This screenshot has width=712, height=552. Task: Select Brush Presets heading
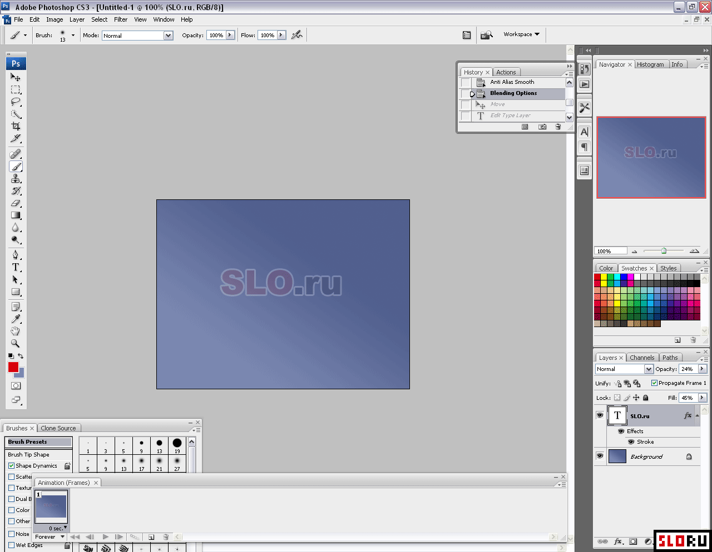click(x=39, y=442)
